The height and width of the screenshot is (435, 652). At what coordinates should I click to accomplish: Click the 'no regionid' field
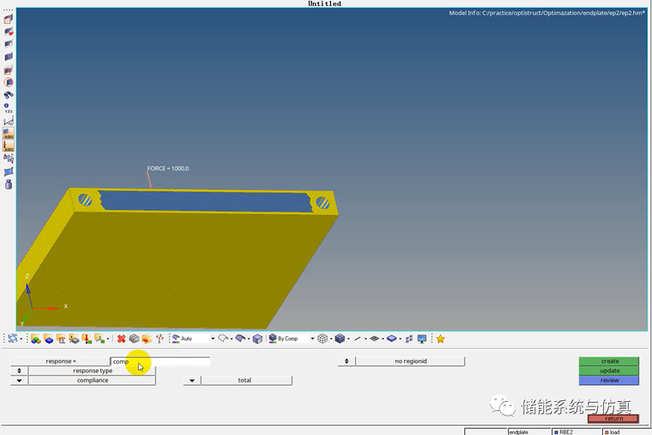pyautogui.click(x=410, y=361)
